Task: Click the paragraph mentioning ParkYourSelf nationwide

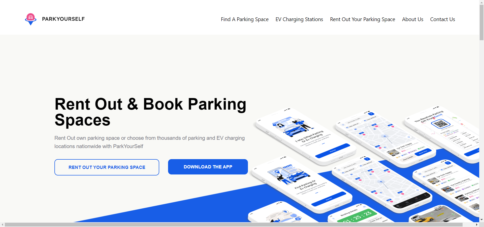Action: point(150,142)
